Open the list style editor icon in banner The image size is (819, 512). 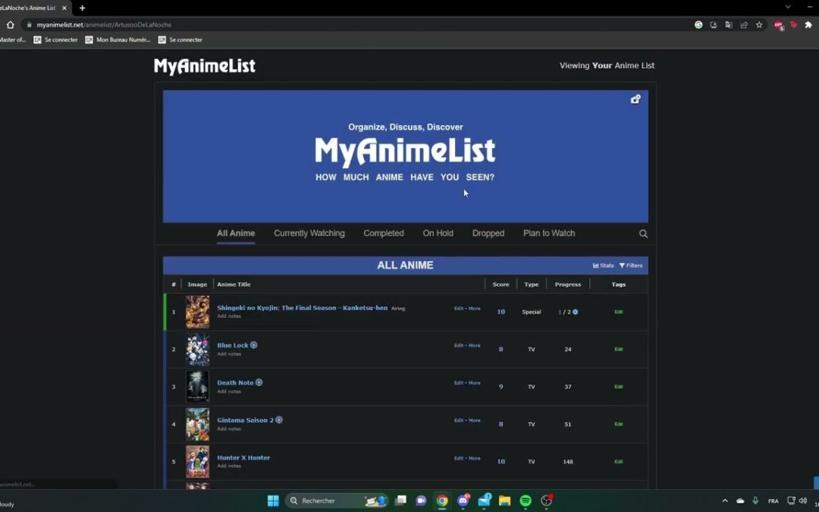tap(635, 99)
